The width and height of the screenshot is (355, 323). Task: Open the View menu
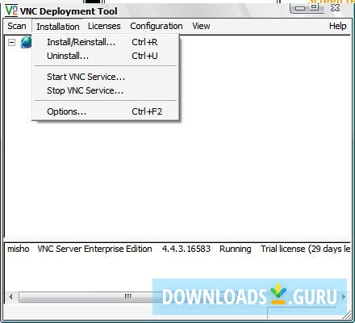coord(201,26)
